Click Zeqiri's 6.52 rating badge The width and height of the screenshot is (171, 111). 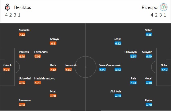pos(118,43)
